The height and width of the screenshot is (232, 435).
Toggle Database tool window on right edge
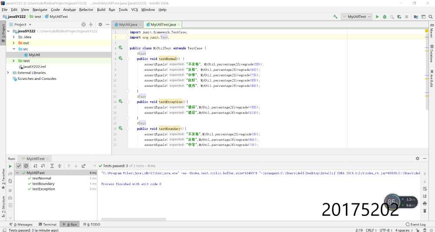coord(432,53)
